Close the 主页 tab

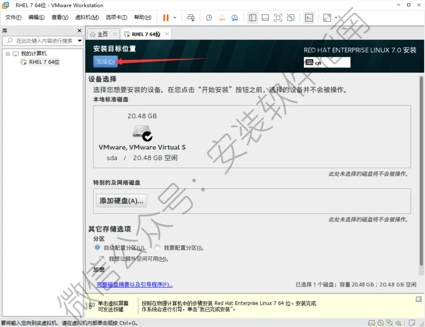115,34
